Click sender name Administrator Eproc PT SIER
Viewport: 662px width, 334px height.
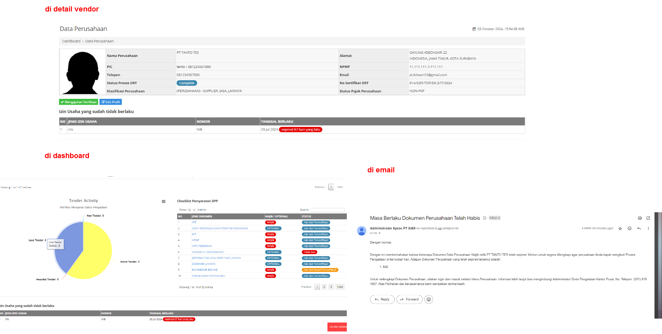click(393, 228)
